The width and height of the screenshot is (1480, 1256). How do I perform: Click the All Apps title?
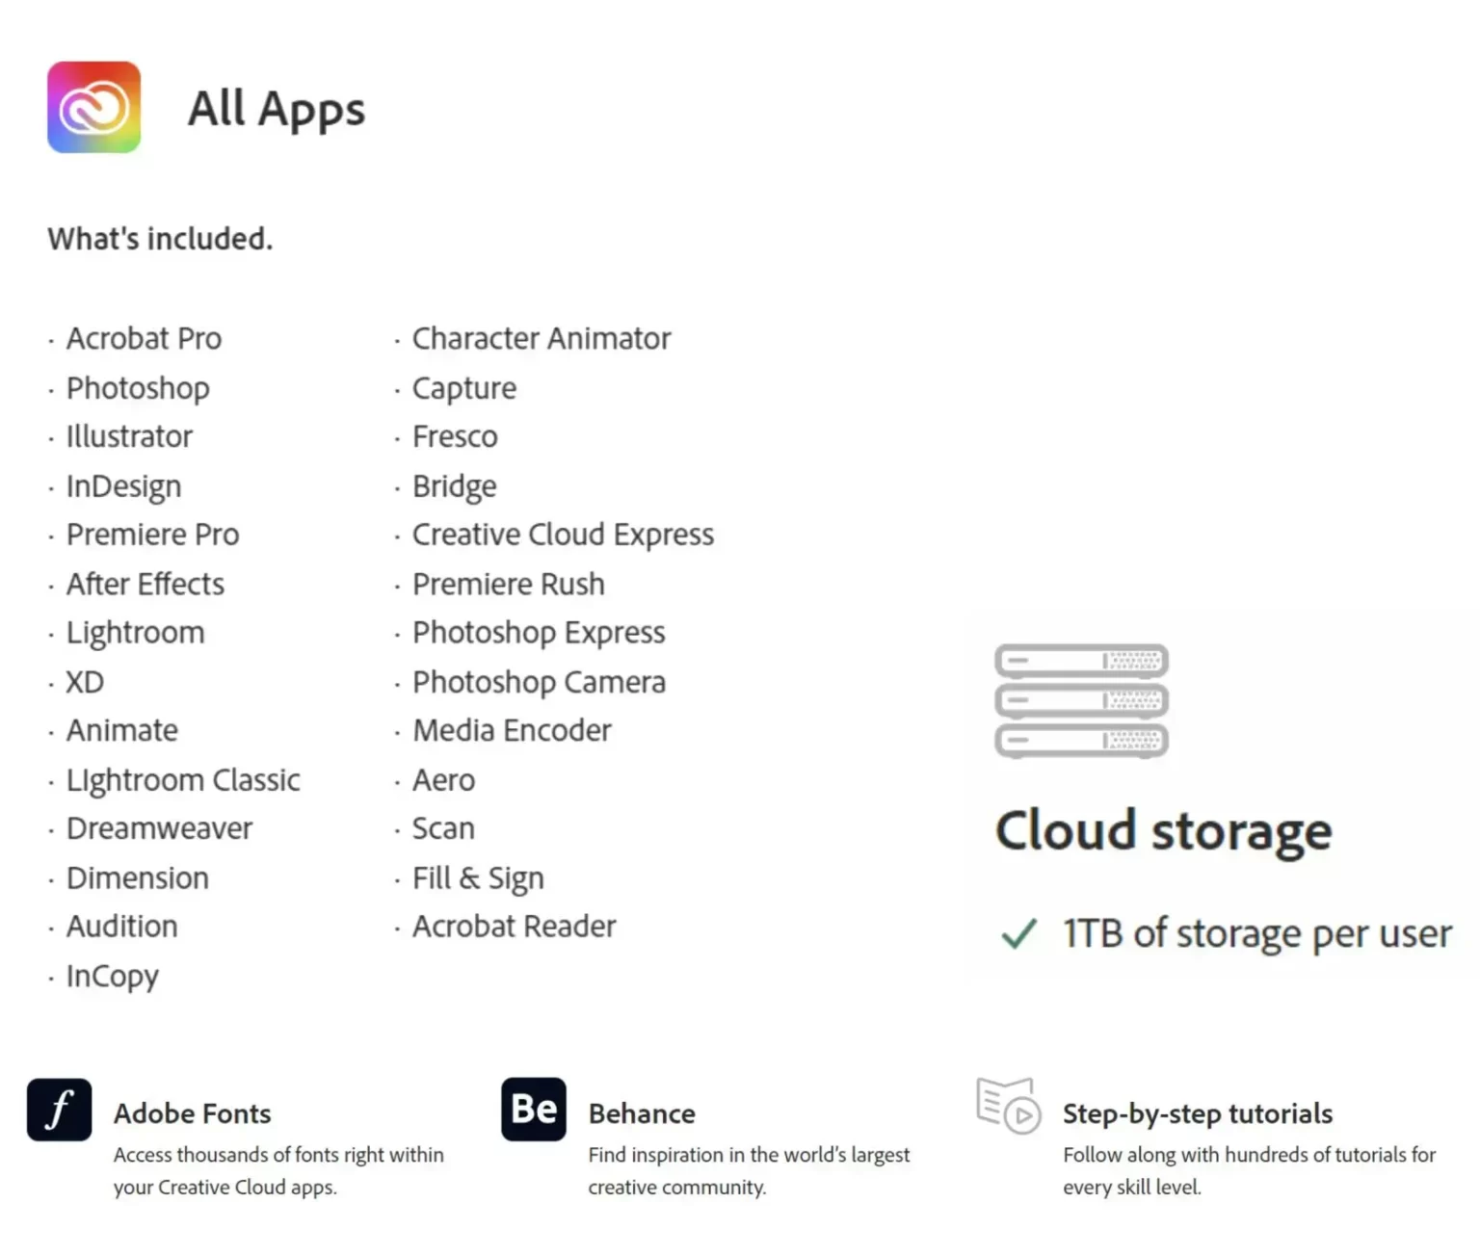[x=277, y=109]
